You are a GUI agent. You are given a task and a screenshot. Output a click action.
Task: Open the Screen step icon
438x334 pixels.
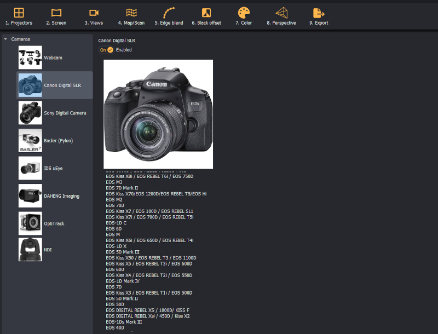click(x=56, y=13)
